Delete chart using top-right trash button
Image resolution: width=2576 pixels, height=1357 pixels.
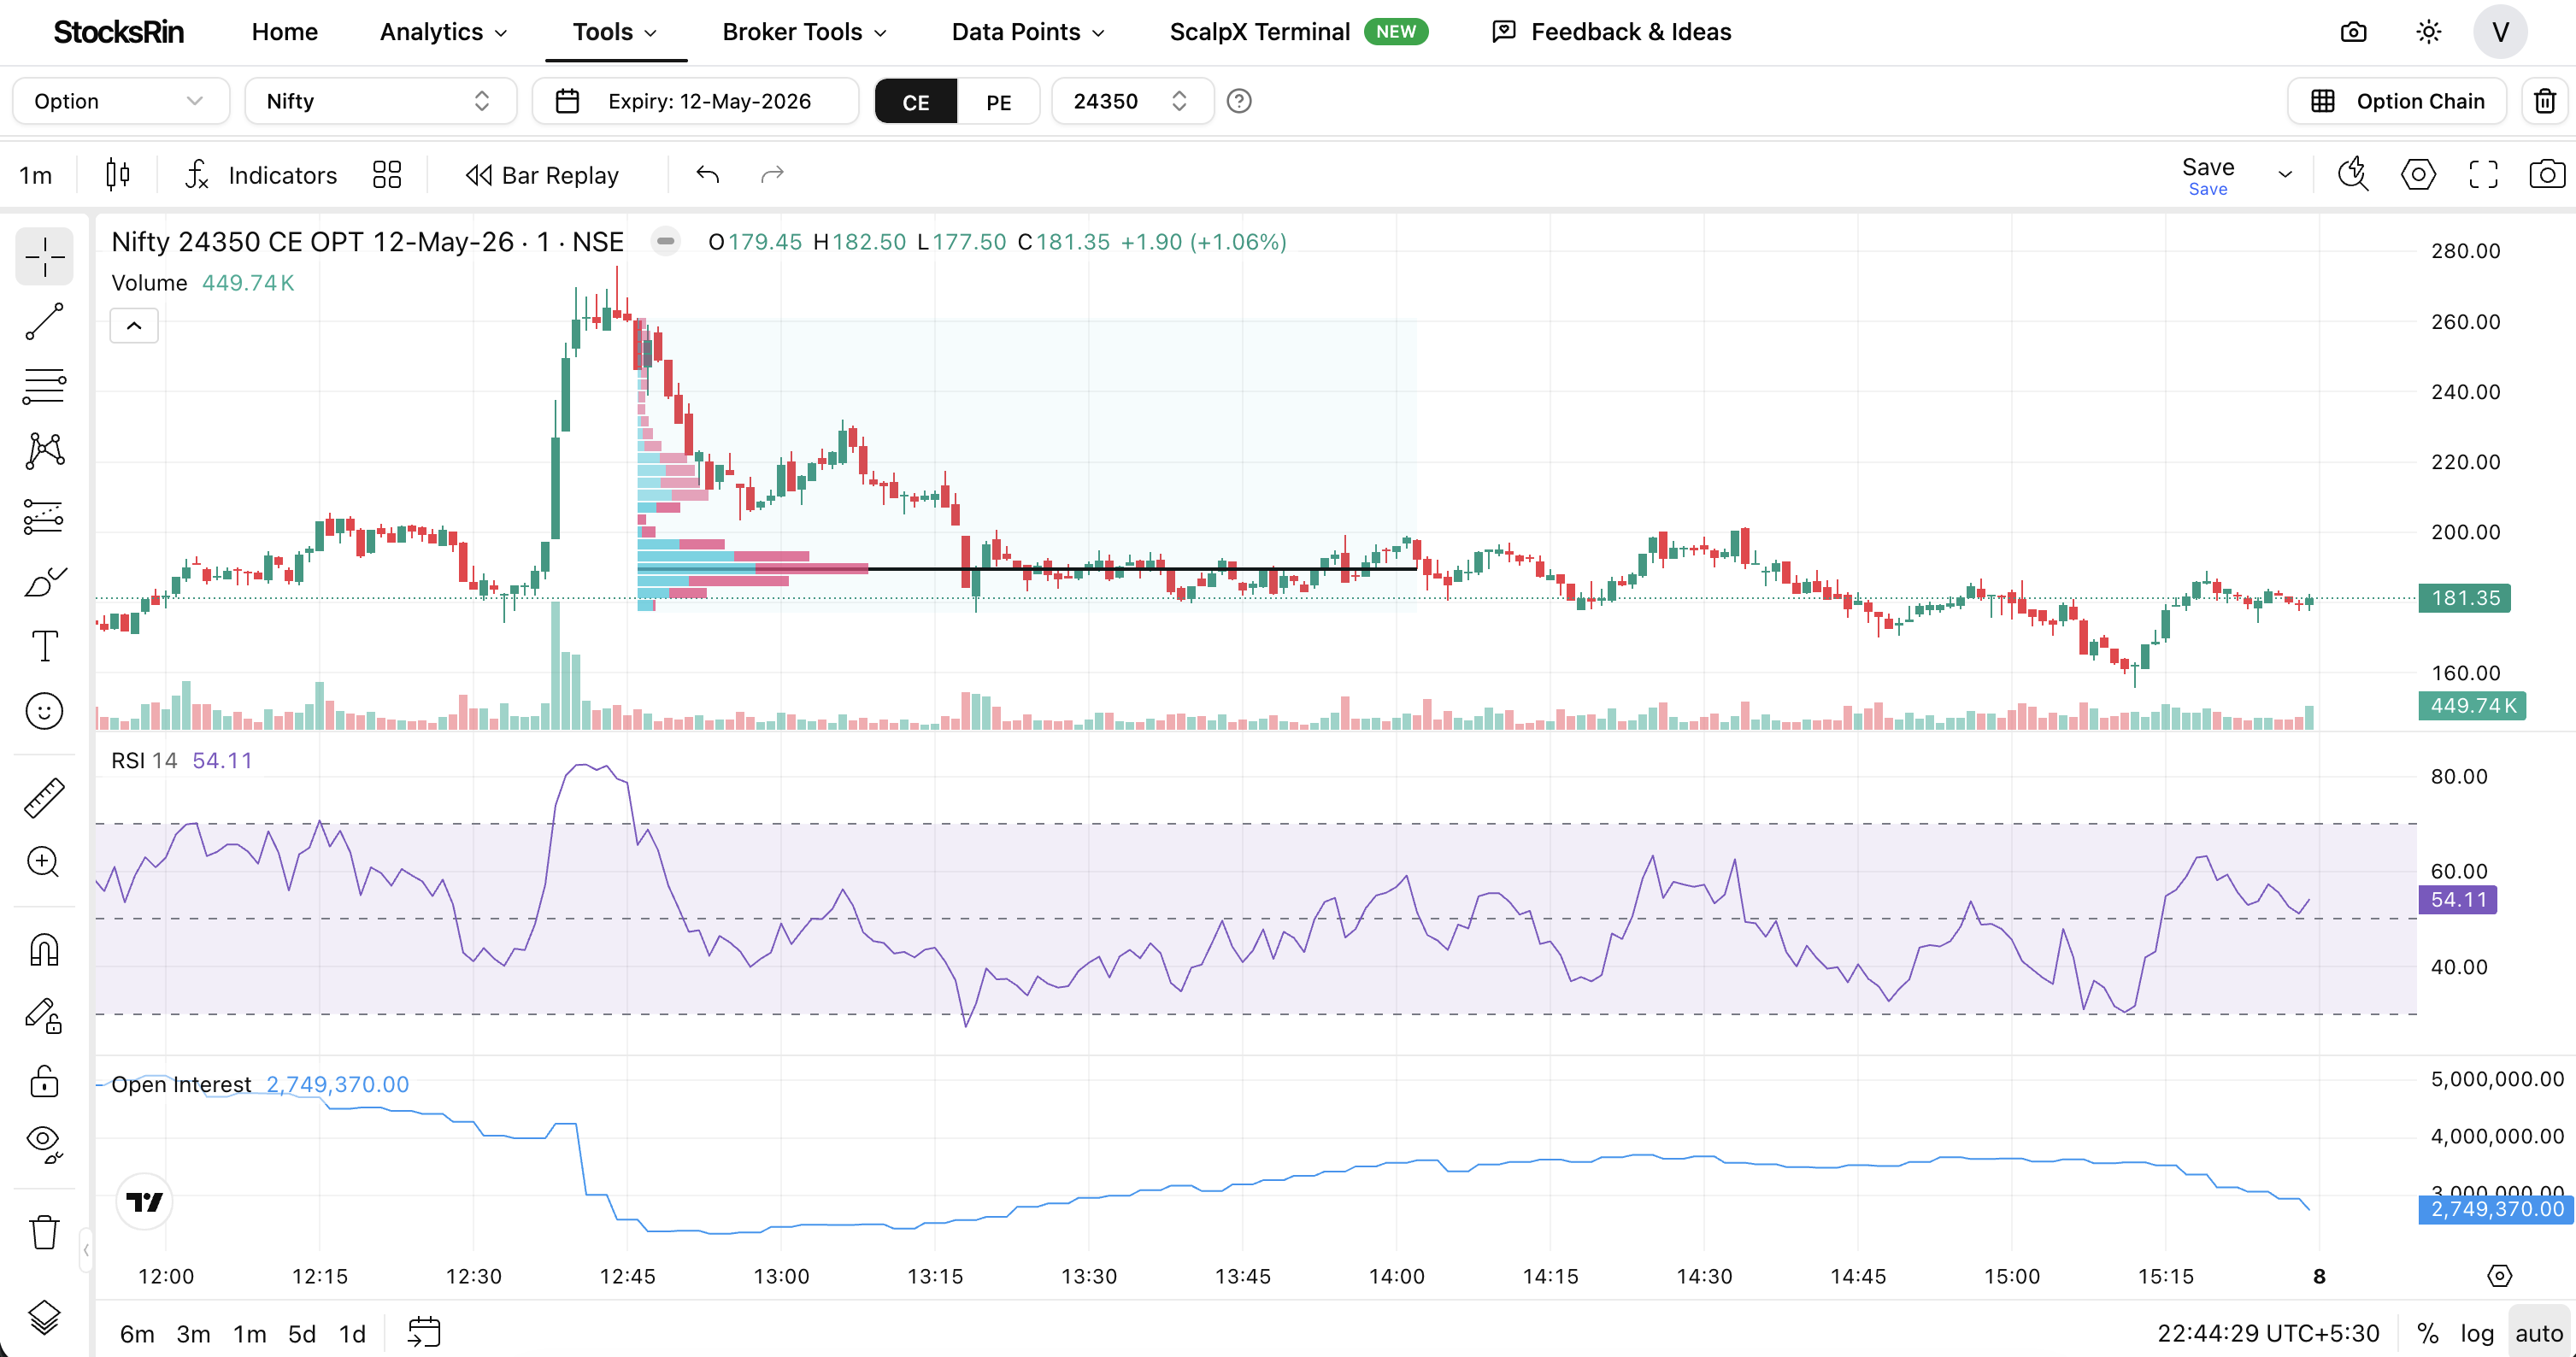2545,101
